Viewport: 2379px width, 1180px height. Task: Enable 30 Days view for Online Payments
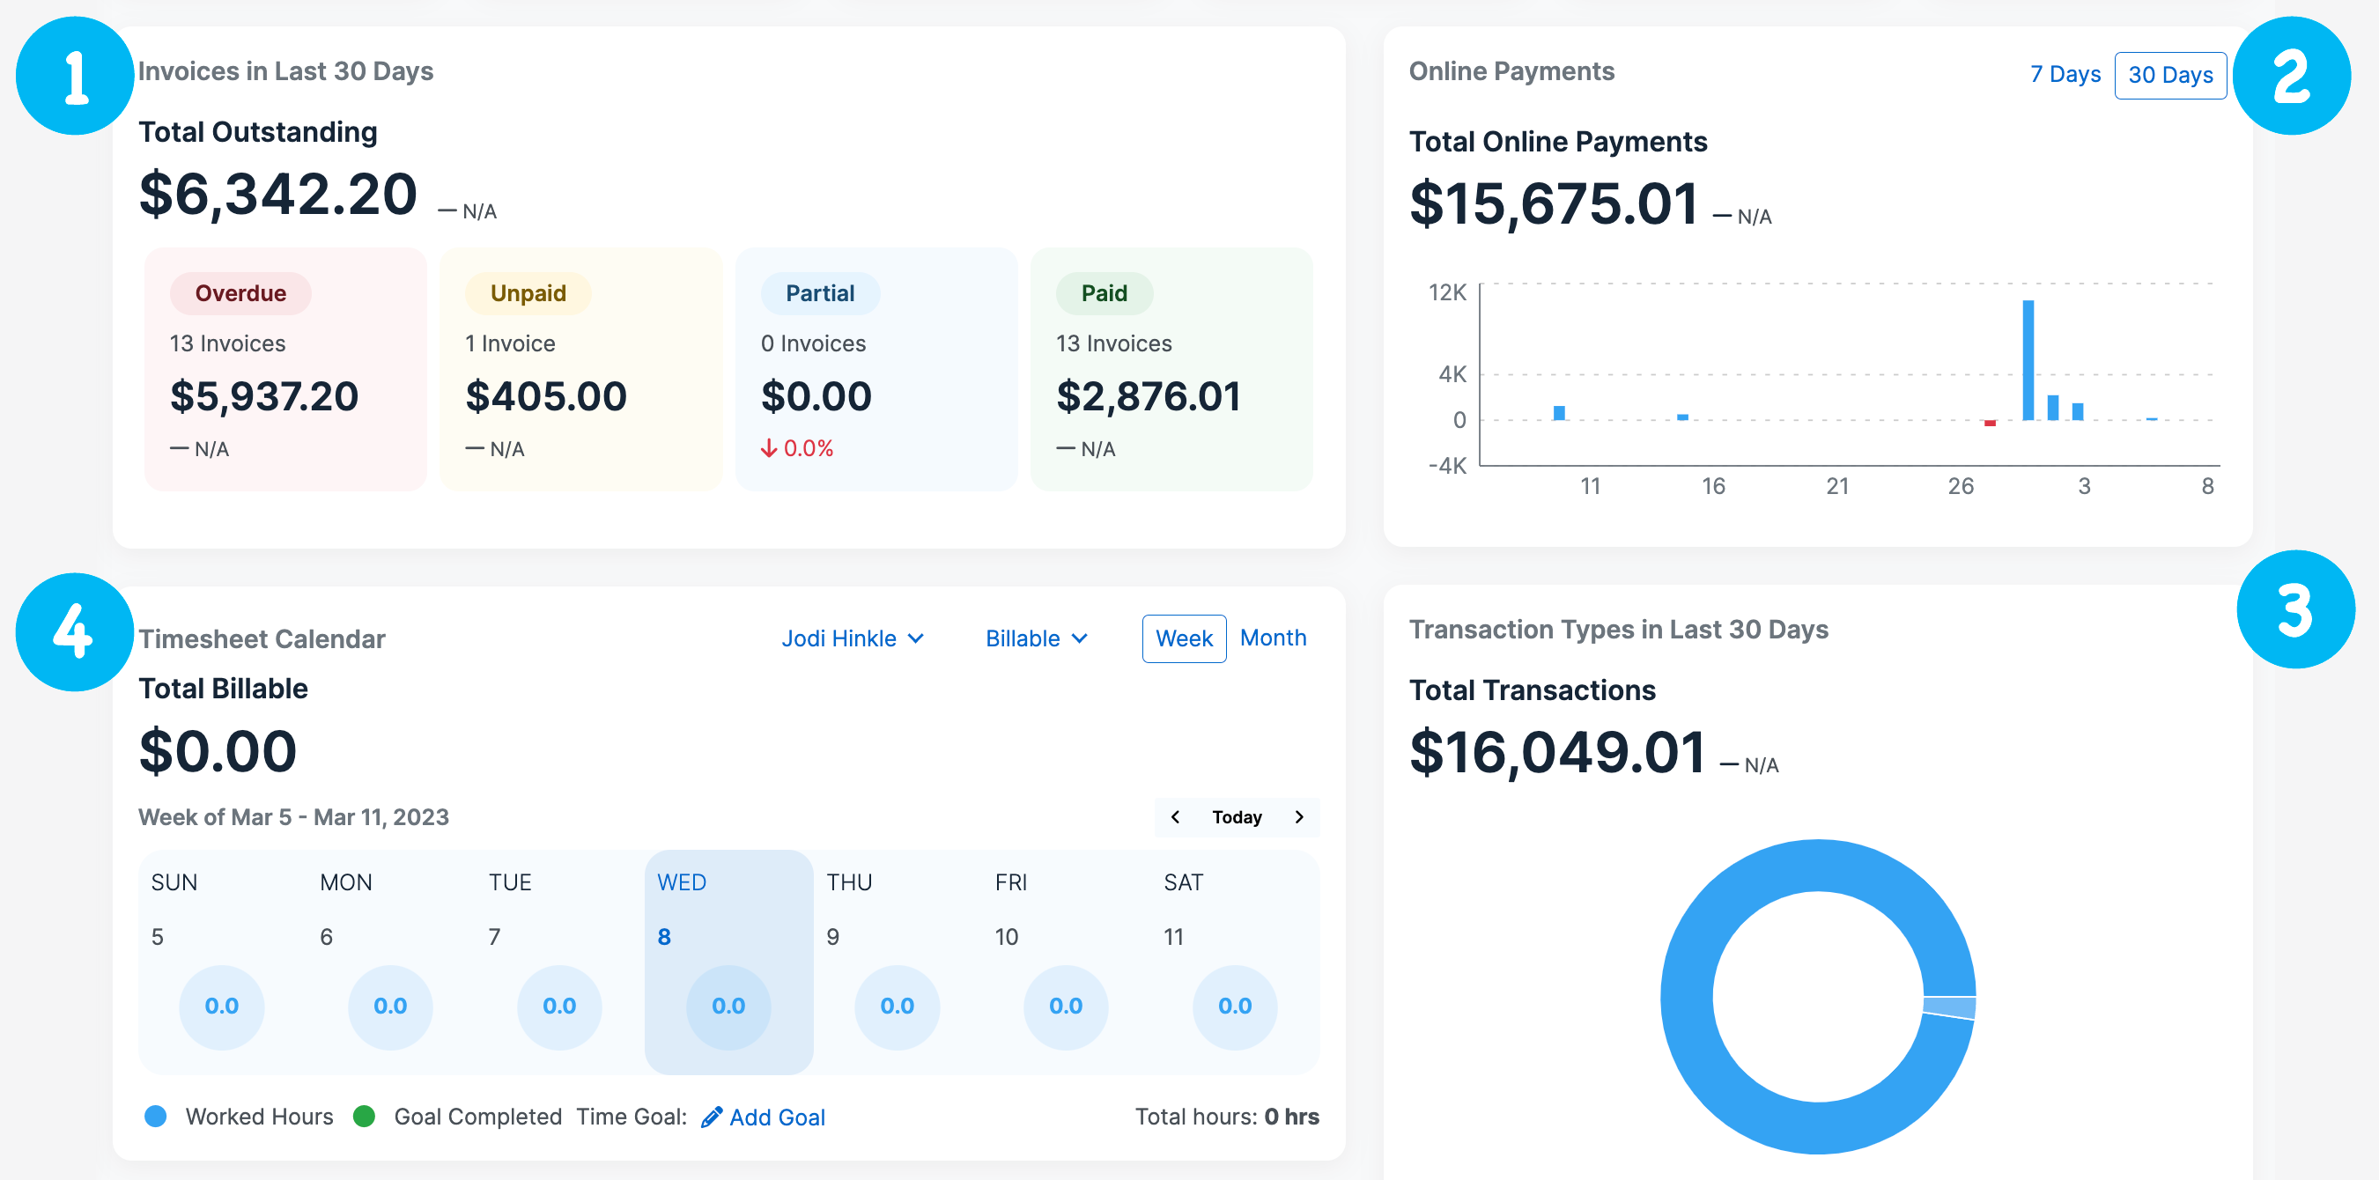point(2170,74)
